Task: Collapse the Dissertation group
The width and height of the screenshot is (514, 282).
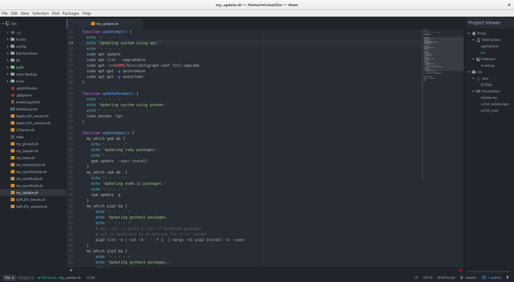Action: 473,91
